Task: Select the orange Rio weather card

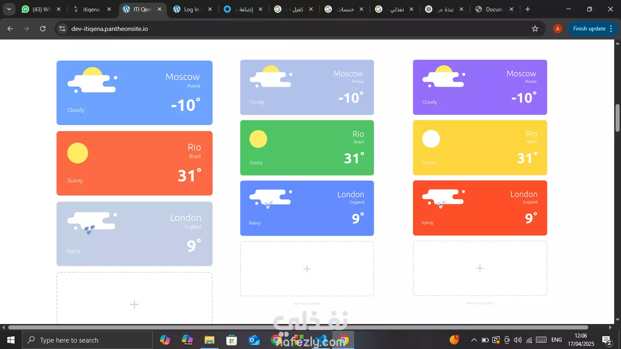Action: tap(135, 163)
